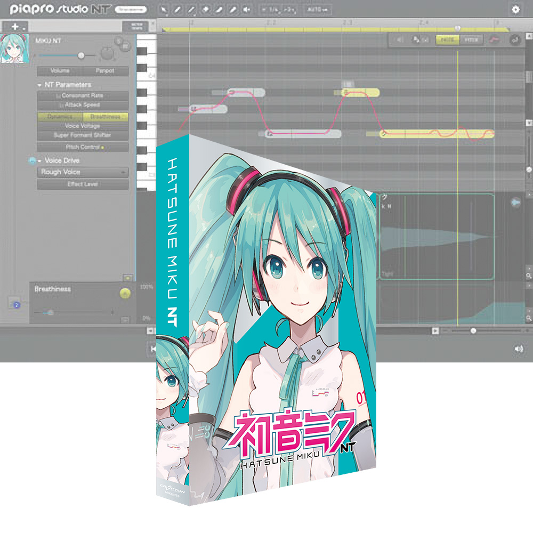Select the Voice Voltage parameter

83,126
